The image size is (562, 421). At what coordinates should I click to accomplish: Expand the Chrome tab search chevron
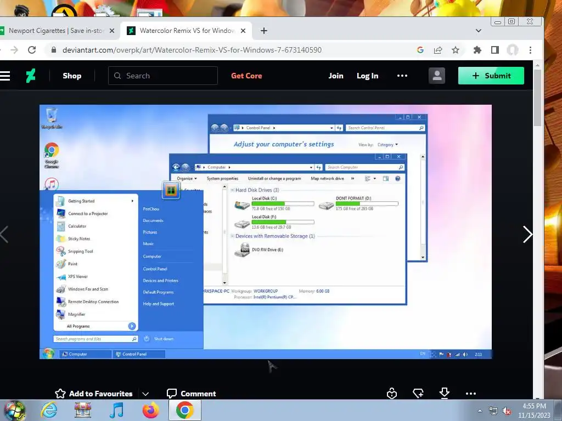click(x=478, y=31)
